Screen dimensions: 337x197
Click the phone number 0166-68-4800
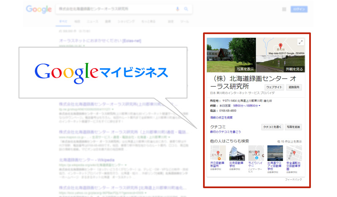coord(227,111)
